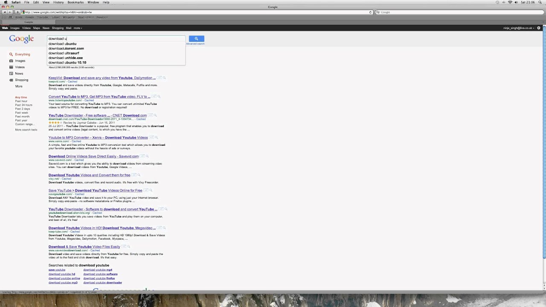The height and width of the screenshot is (307, 546).
Task: Open the Apple menu
Action: [x=5, y=2]
